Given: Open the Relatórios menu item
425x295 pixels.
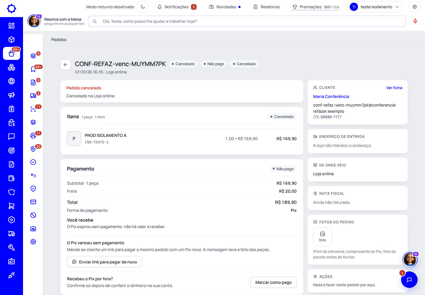Looking at the screenshot, I should [267, 7].
